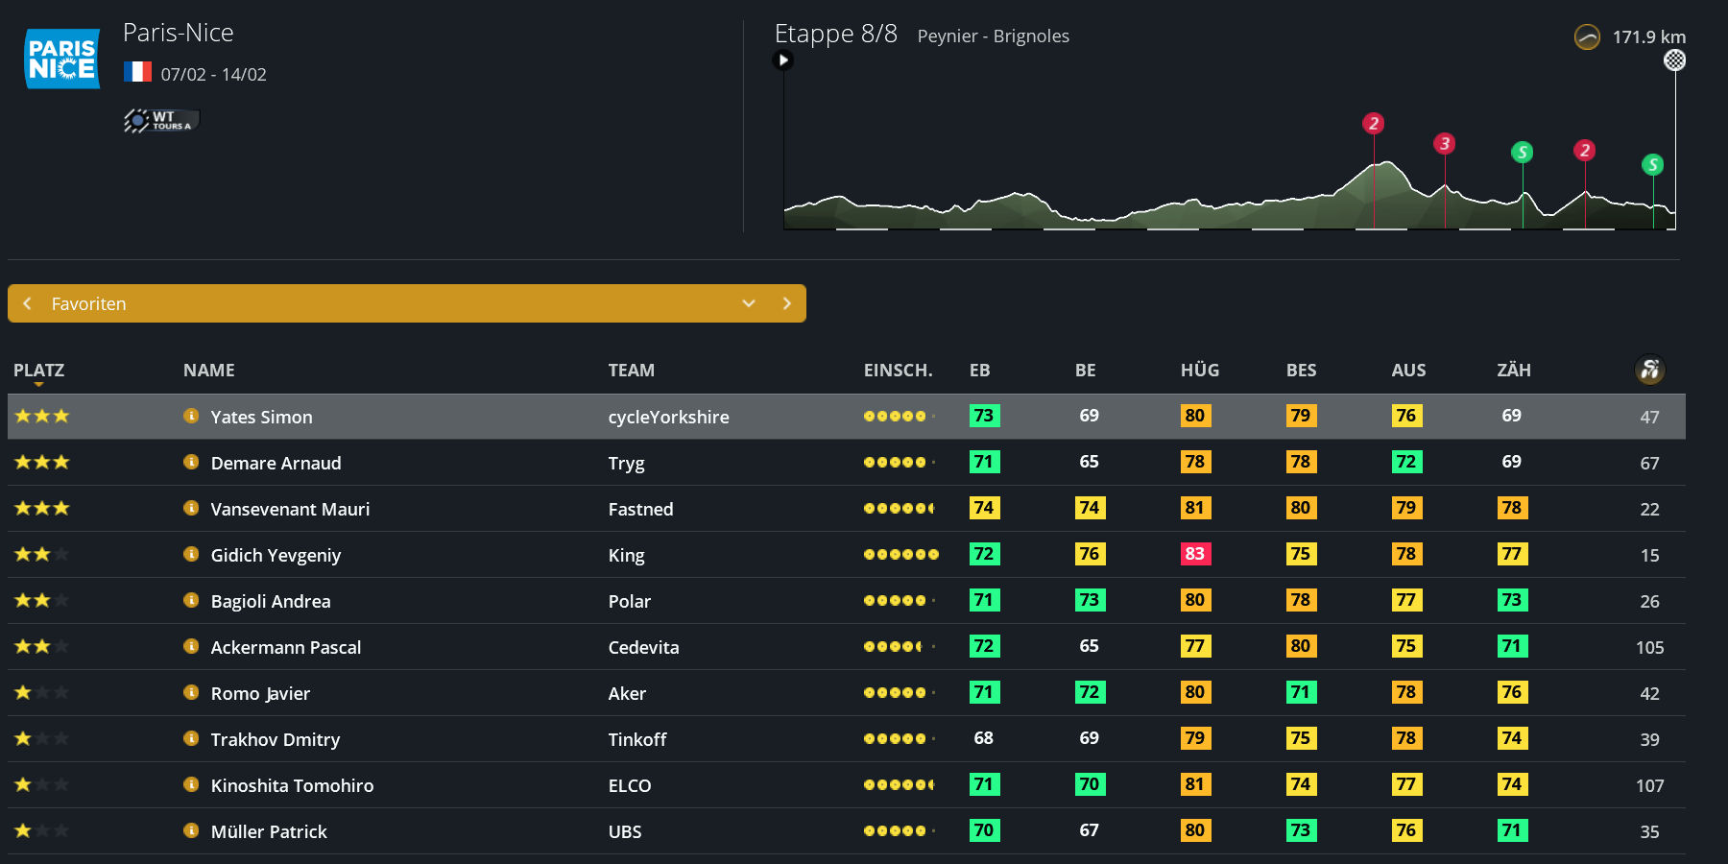1728x864 pixels.
Task: Go to previous view with left arrow
Action: click(x=28, y=303)
